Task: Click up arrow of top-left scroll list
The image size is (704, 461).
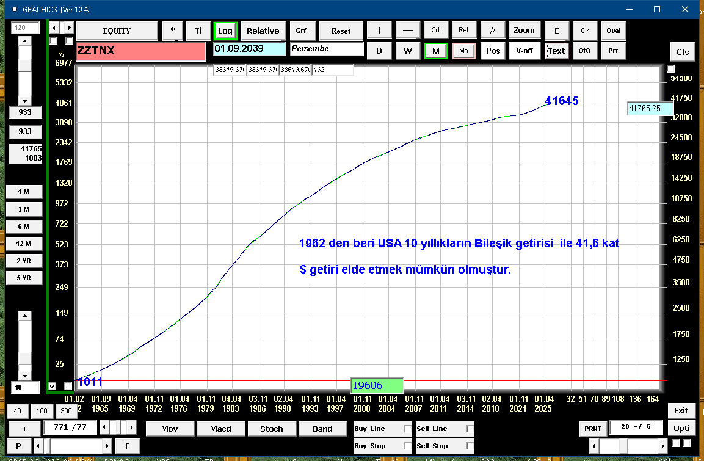Action: (24, 41)
